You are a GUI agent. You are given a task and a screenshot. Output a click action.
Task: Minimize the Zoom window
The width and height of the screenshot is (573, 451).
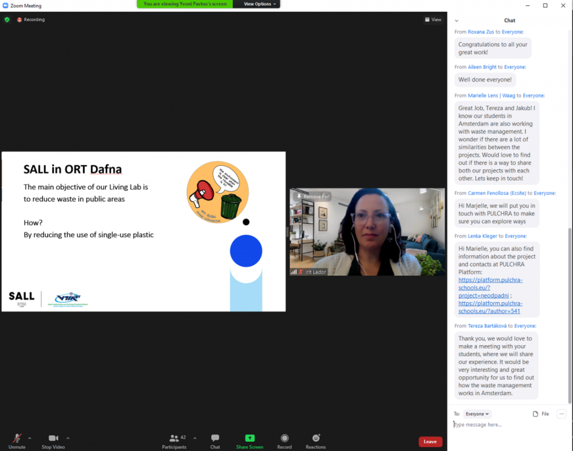coord(527,6)
